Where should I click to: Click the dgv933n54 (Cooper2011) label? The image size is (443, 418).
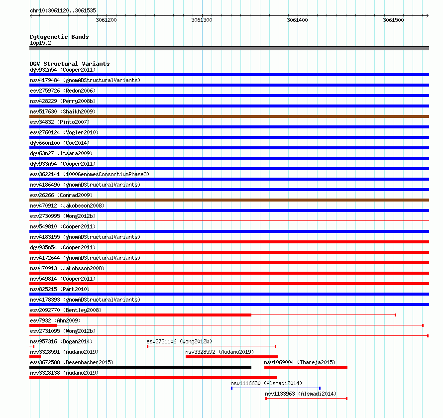(x=63, y=164)
